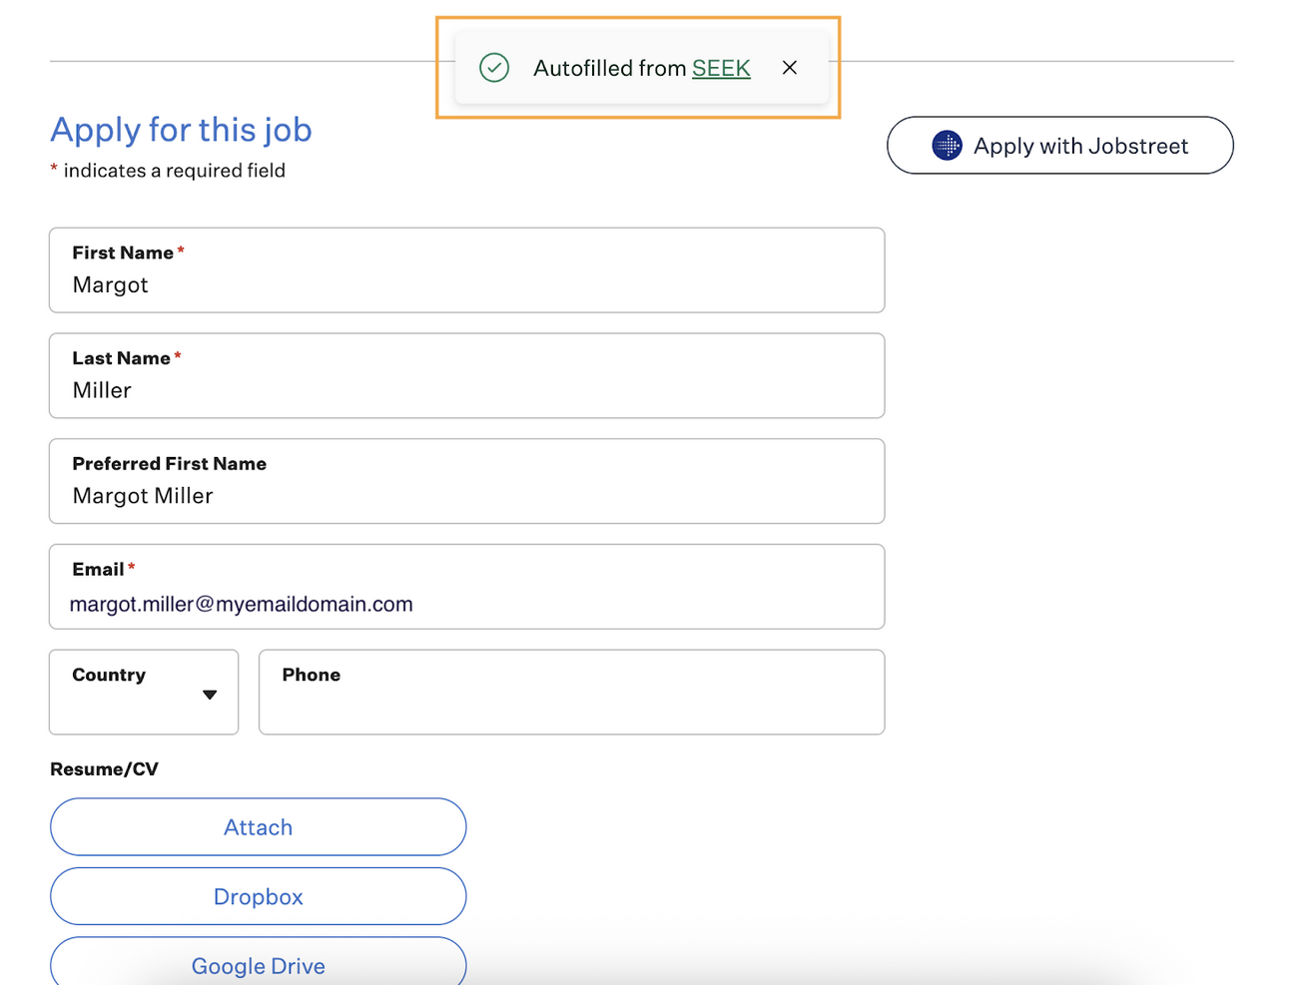1302x986 pixels.
Task: Select the Preferred First Name input field
Action: [466, 495]
